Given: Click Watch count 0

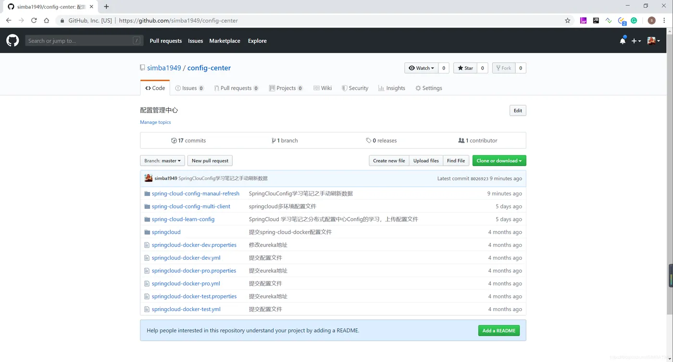Looking at the screenshot, I should (x=444, y=68).
